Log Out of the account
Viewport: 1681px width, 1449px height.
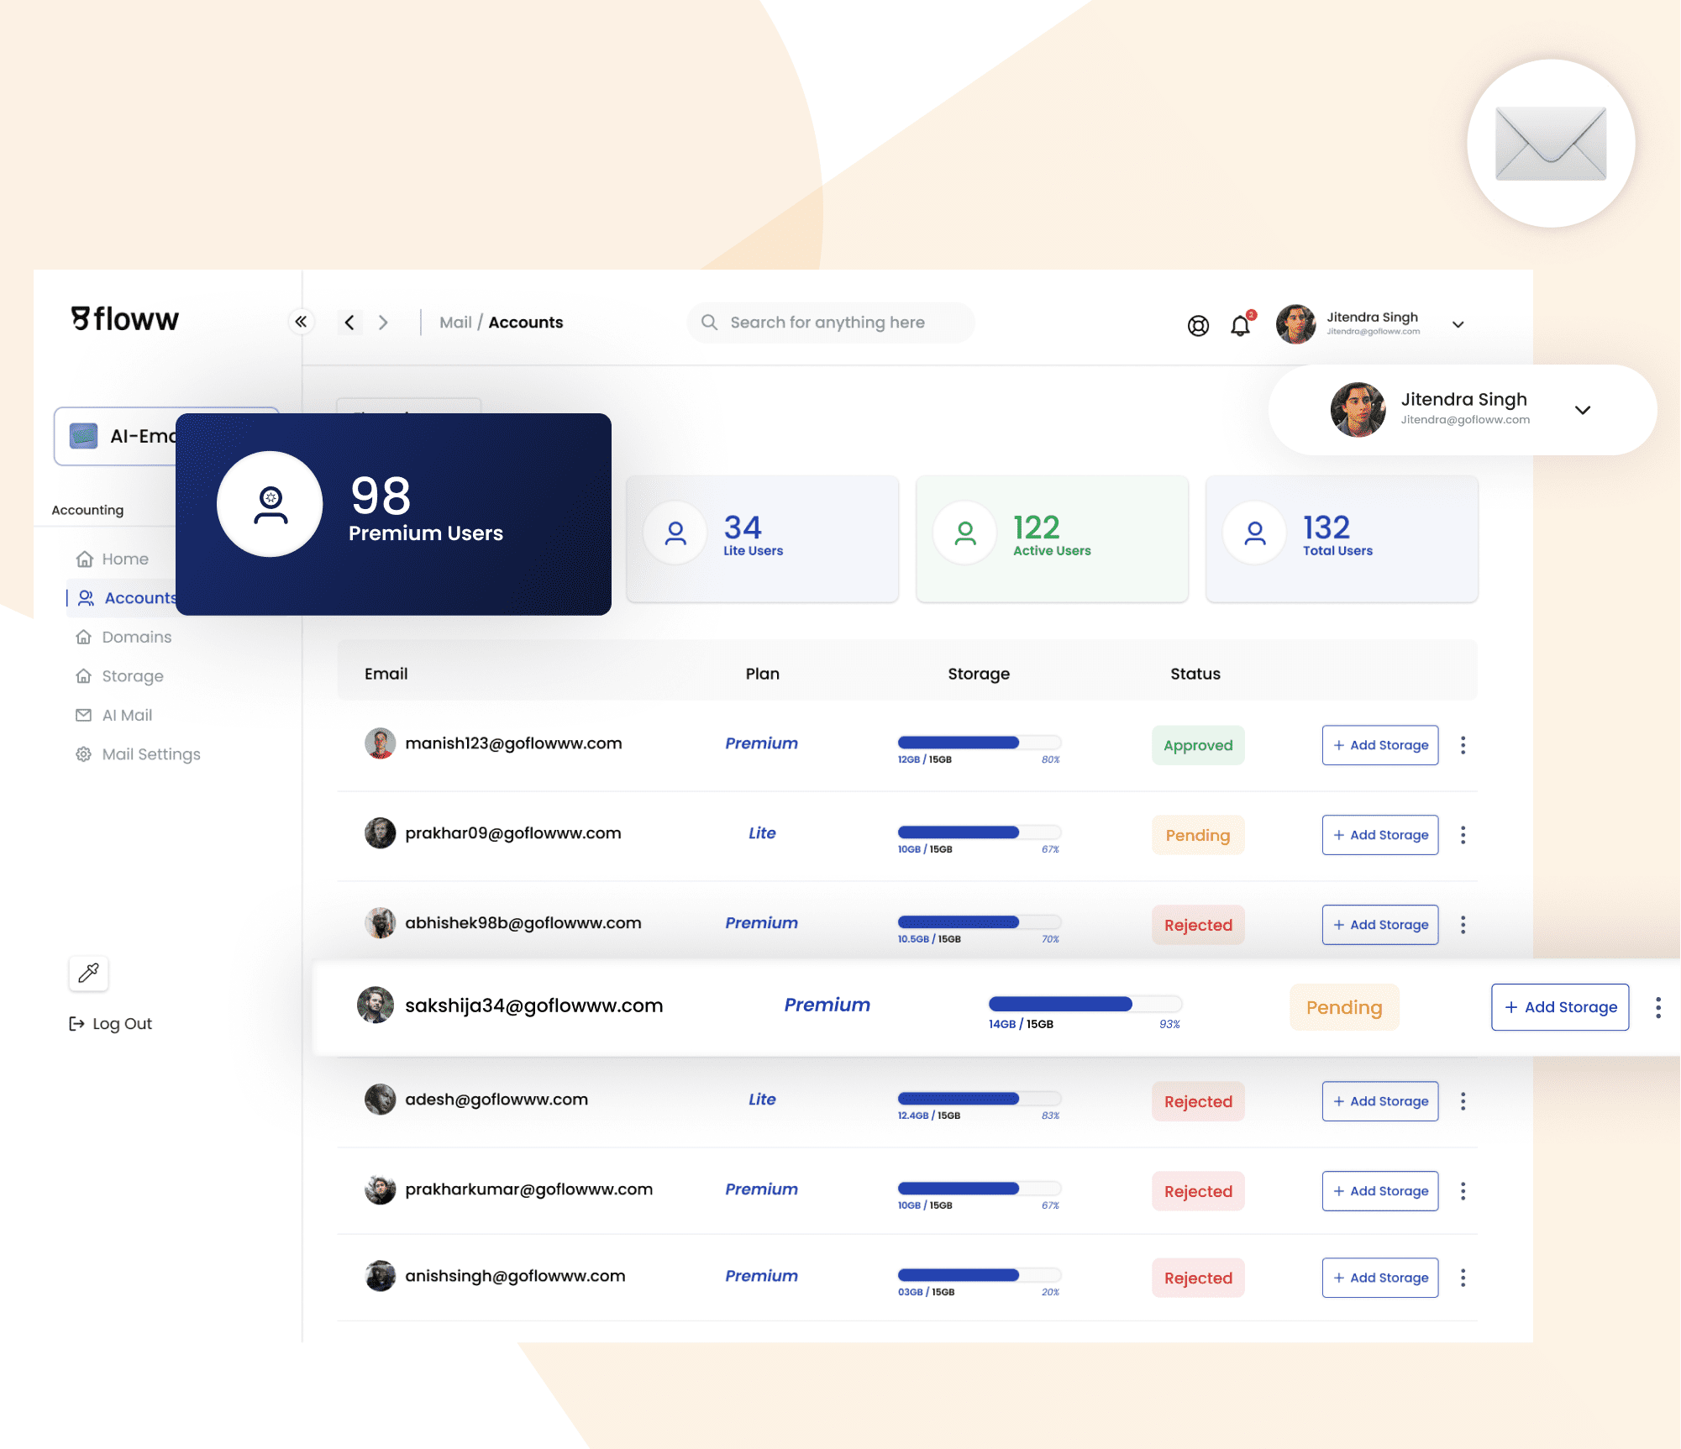coord(110,1023)
